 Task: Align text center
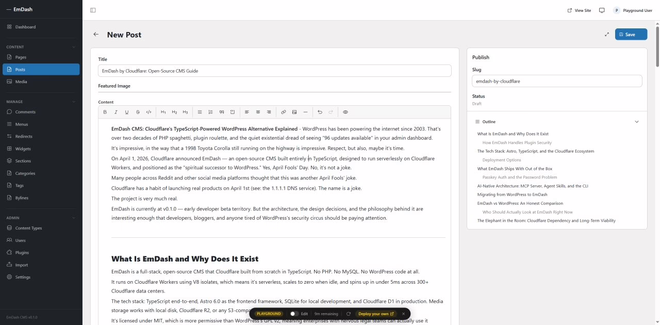(x=258, y=112)
